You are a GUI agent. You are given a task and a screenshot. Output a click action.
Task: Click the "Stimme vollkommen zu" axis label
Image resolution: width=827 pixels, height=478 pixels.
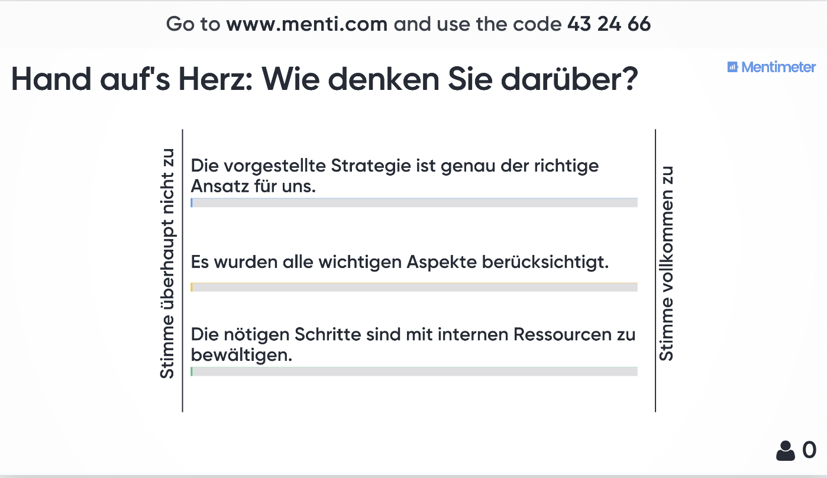pyautogui.click(x=667, y=263)
